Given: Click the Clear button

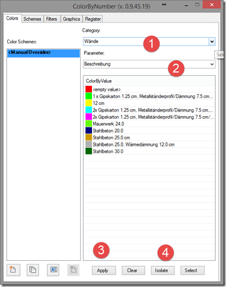Looking at the screenshot, I should [x=133, y=270].
